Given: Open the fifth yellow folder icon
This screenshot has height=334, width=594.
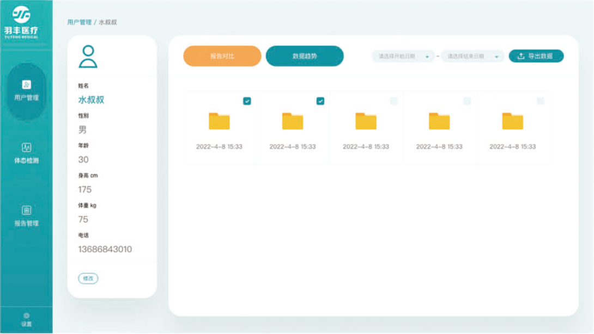Looking at the screenshot, I should [512, 121].
